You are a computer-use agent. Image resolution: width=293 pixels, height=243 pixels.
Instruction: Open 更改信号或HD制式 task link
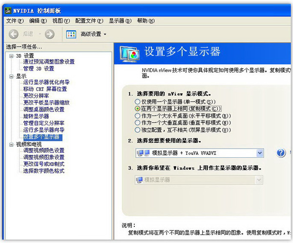[x=44, y=164]
